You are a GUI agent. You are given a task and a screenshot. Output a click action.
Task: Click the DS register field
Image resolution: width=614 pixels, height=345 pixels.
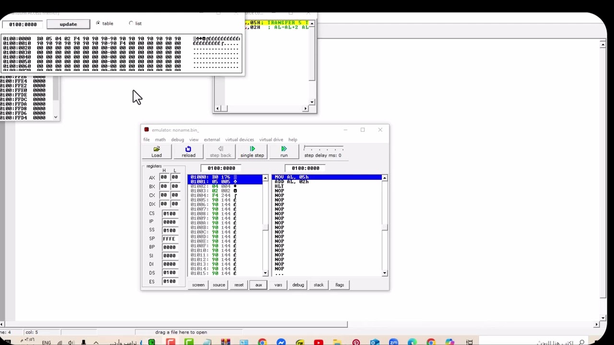pyautogui.click(x=169, y=273)
